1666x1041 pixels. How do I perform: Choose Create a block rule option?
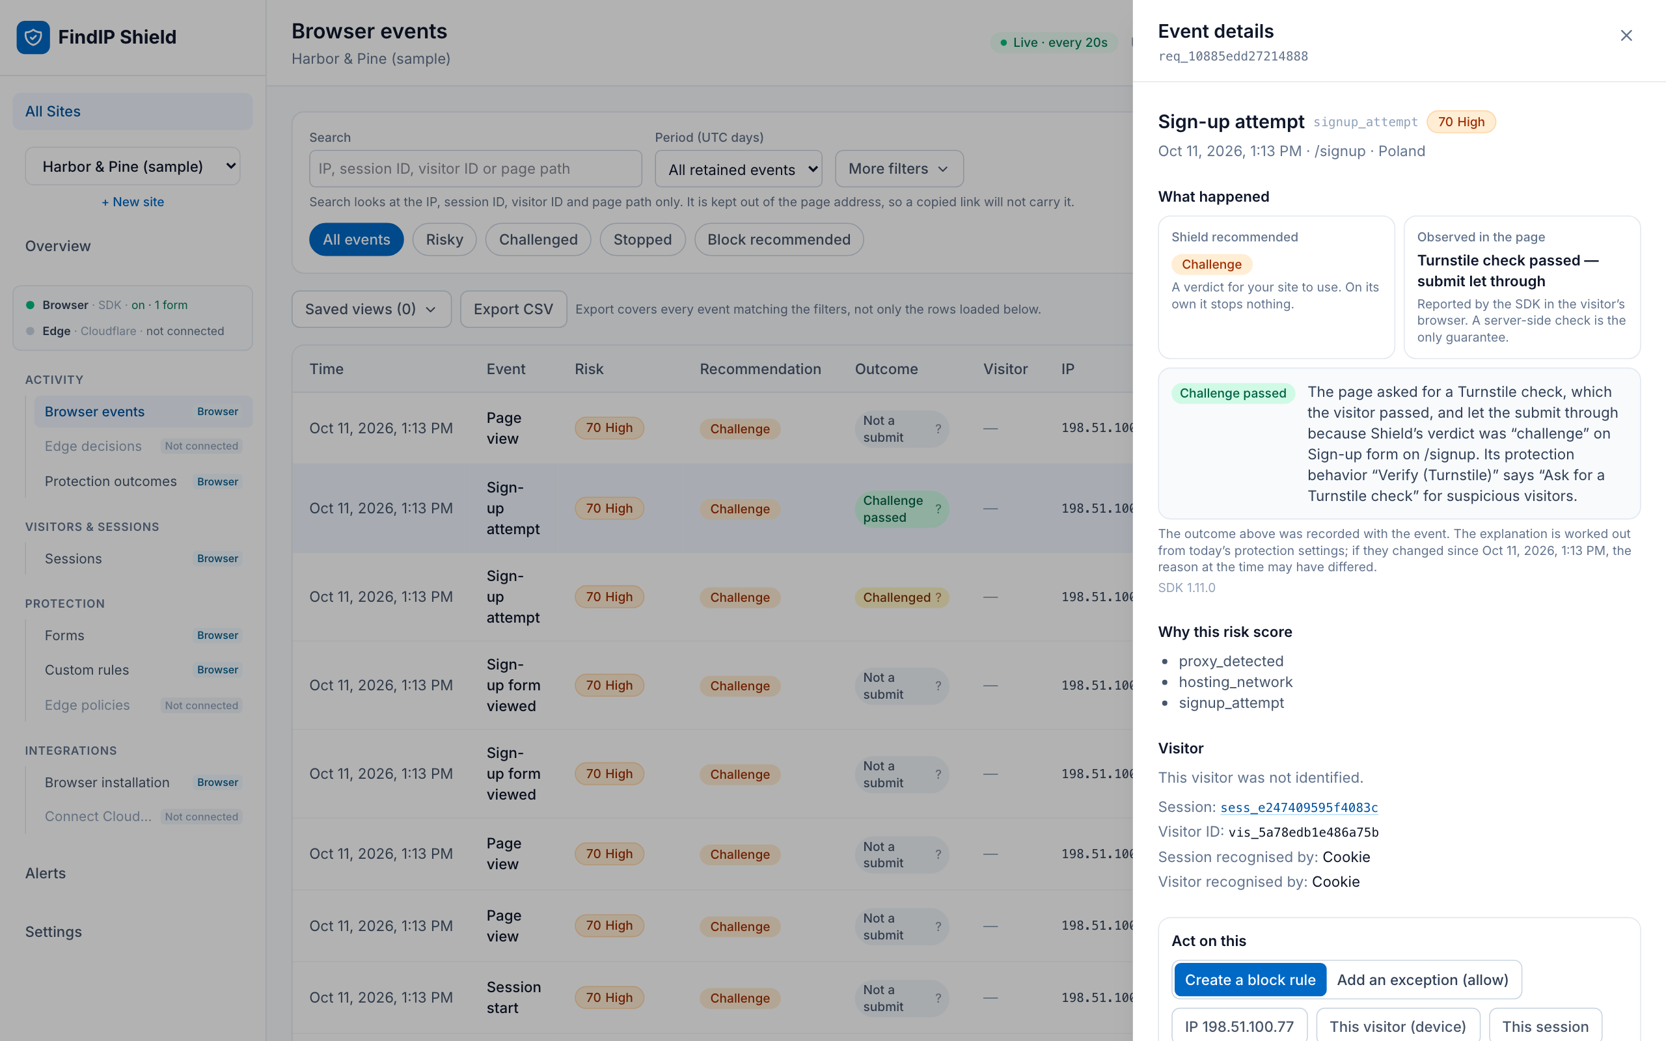point(1249,980)
